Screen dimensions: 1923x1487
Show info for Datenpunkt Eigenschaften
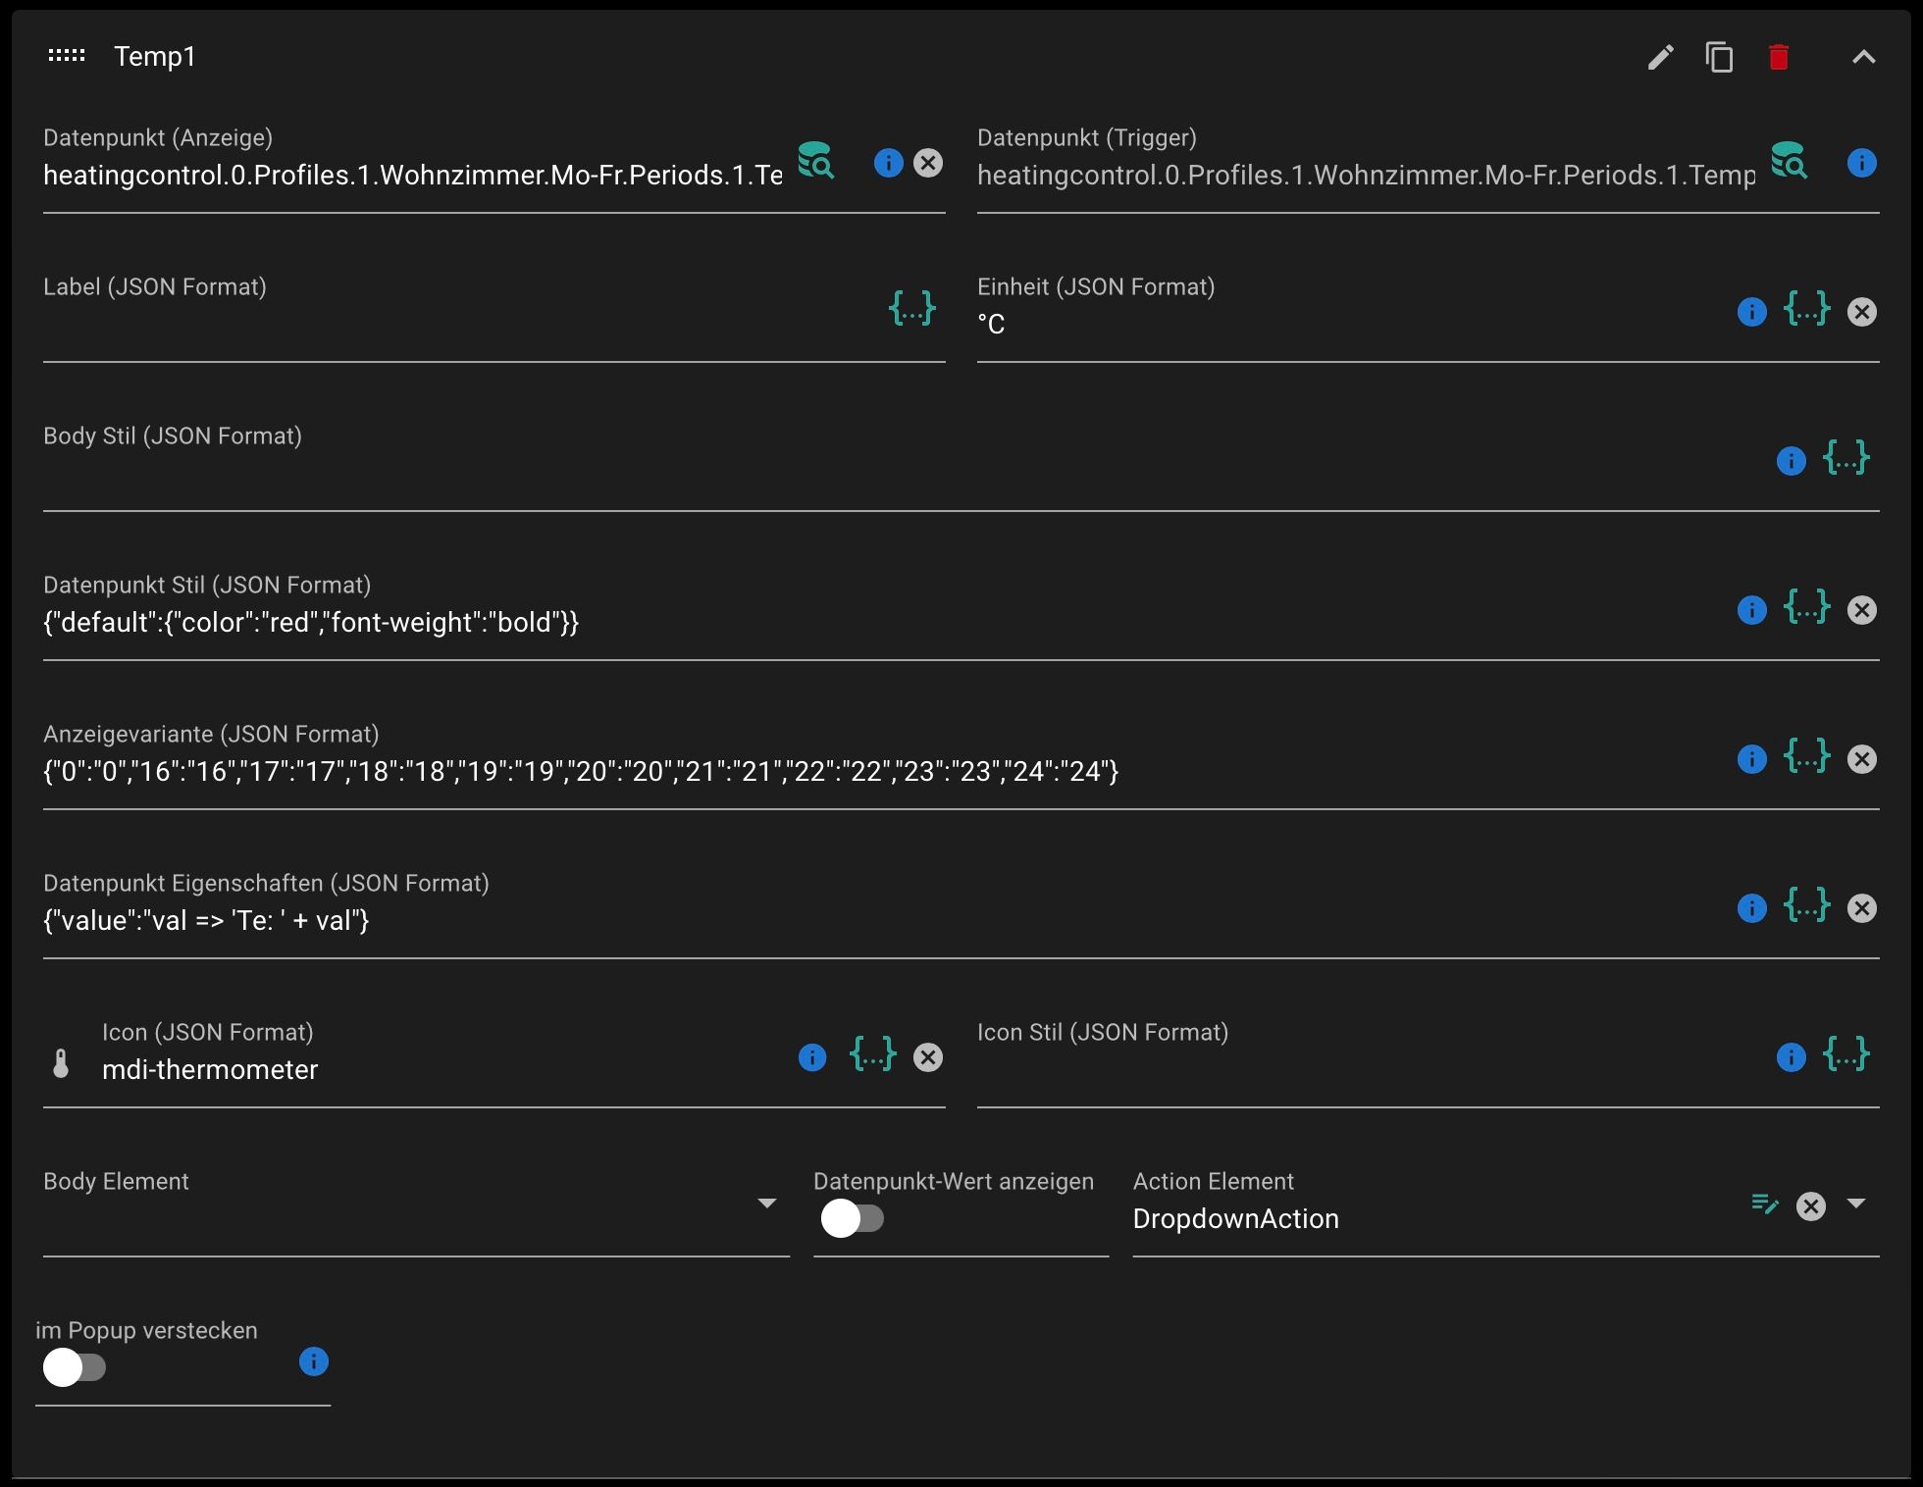click(x=1751, y=908)
